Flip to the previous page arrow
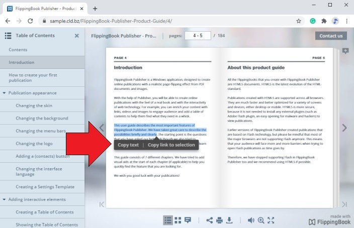This screenshot has height=228, width=354. click(x=102, y=128)
